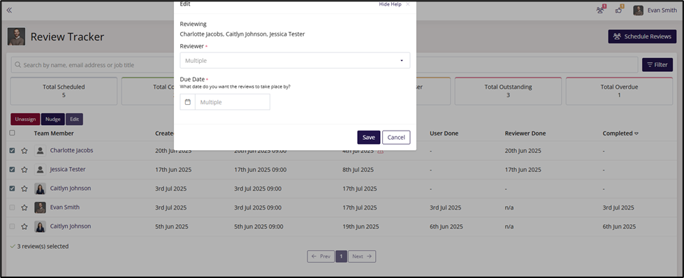Select page 1 in pagination
This screenshot has width=684, height=278.
click(341, 256)
